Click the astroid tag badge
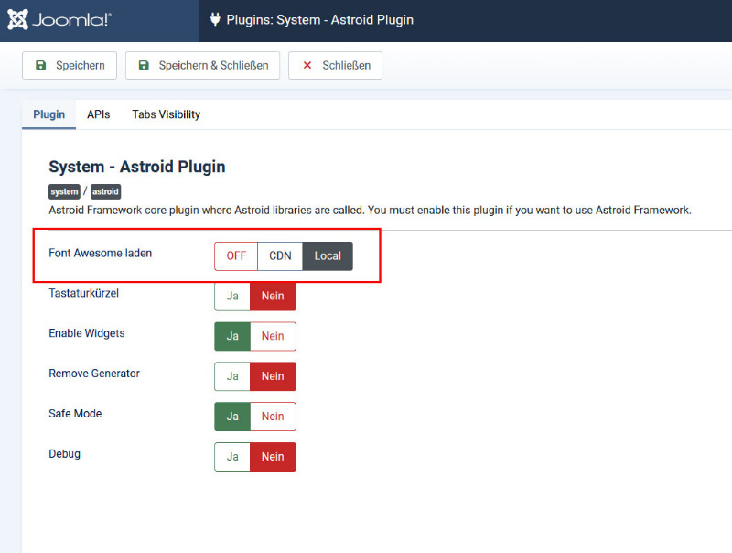732x553 pixels. [105, 192]
